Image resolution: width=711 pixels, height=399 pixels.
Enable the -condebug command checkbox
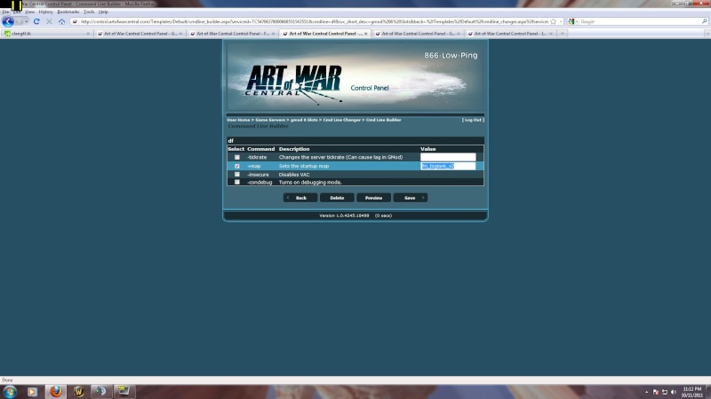(x=236, y=182)
